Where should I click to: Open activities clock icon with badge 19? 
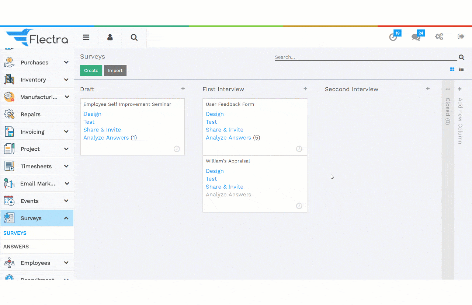click(x=393, y=37)
